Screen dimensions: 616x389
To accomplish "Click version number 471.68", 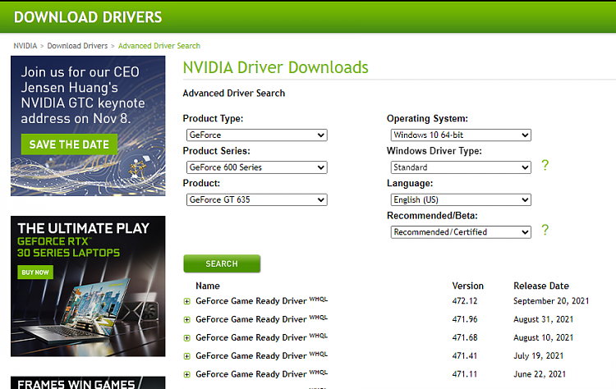I will tap(465, 337).
